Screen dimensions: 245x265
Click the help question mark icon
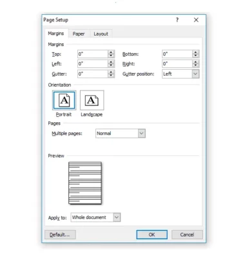(x=177, y=20)
